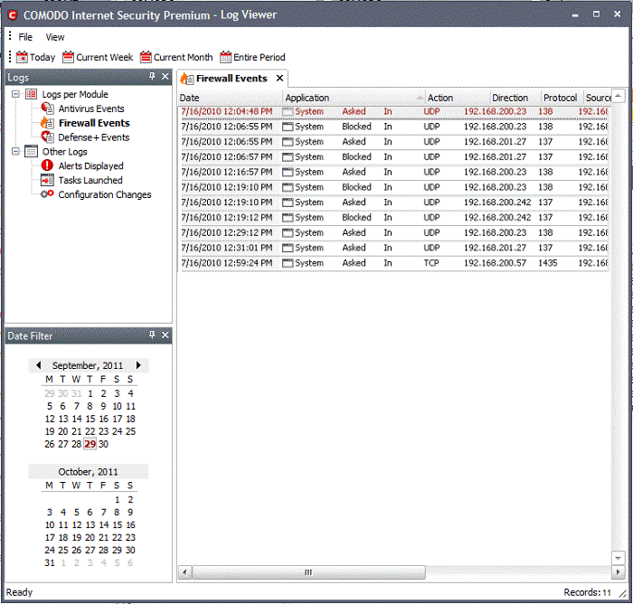Click the Current Week calendar icon
The height and width of the screenshot is (604, 633).
(x=68, y=57)
